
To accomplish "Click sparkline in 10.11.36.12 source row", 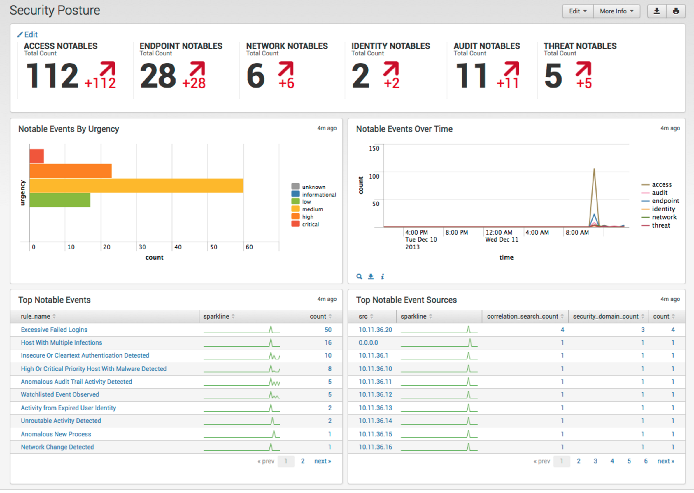I will pos(439,395).
